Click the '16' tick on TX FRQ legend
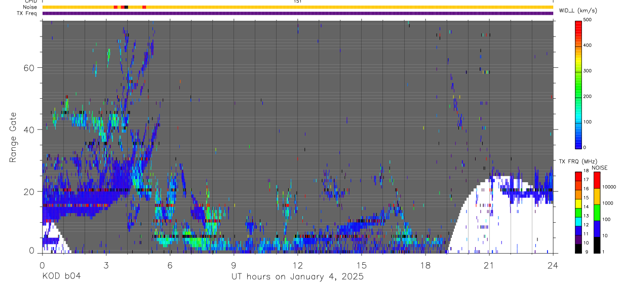The image size is (622, 287). (x=586, y=189)
